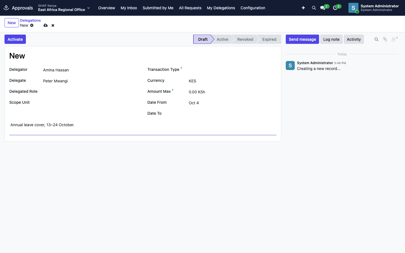Open the Scope Unit field dropdown
The height and width of the screenshot is (253, 405).
click(90, 103)
